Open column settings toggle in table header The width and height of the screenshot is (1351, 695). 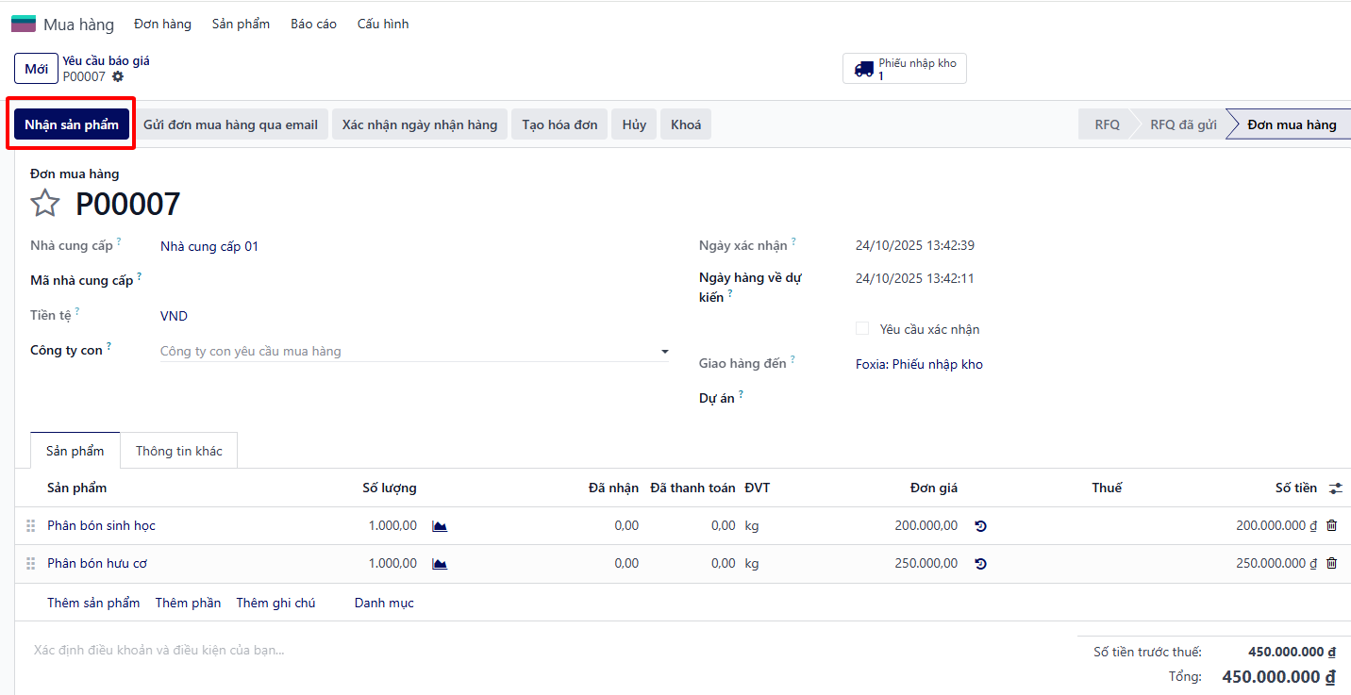click(x=1335, y=488)
